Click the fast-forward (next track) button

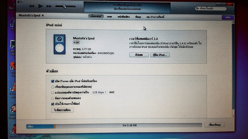tap(49, 6)
